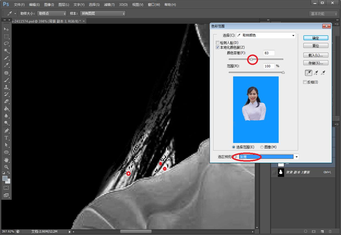The height and width of the screenshot is (235, 341).
Task: Click the Add to Sample eyedropper
Action: click(x=316, y=73)
